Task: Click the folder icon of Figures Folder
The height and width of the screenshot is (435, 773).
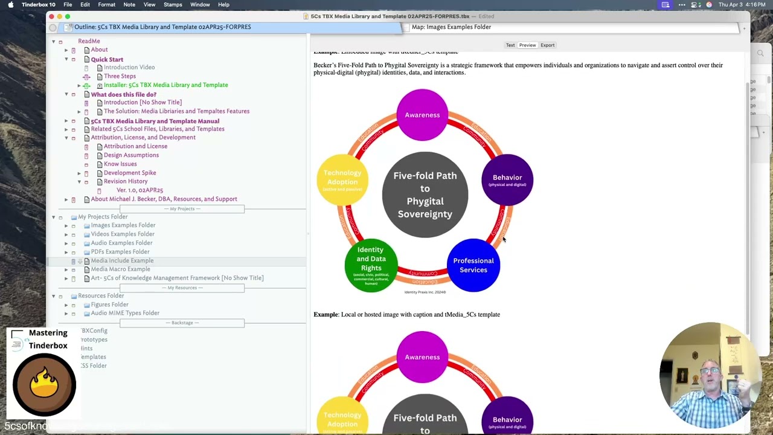Action: [87, 305]
